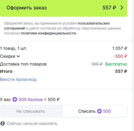
Task: Click the Оформить заказ button
Action: point(64,8)
